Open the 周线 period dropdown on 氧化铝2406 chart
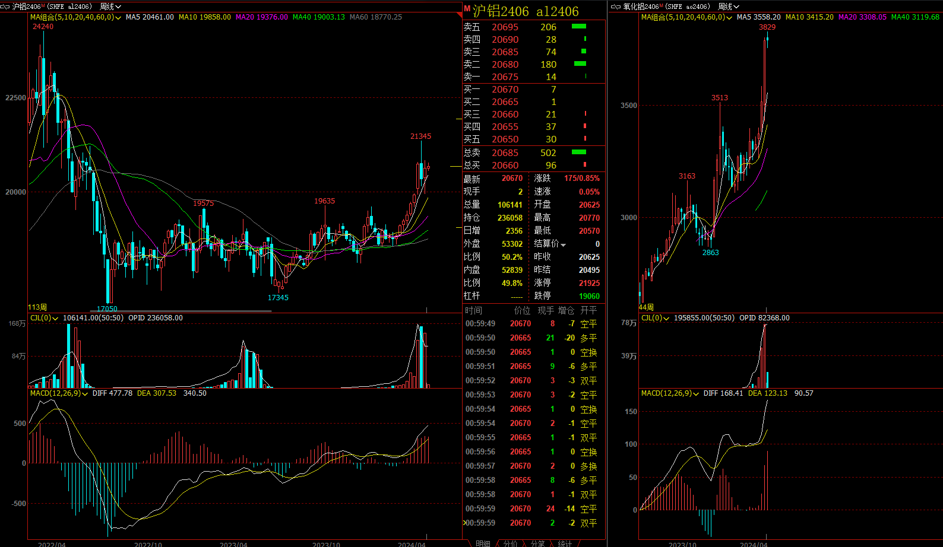Screen dimensions: 943x547 click(728, 7)
